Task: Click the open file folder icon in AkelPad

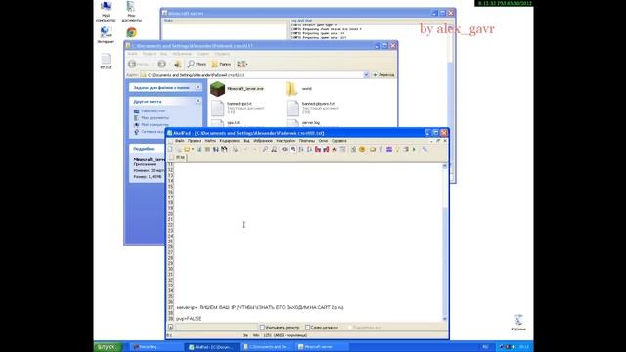Action: point(187,149)
